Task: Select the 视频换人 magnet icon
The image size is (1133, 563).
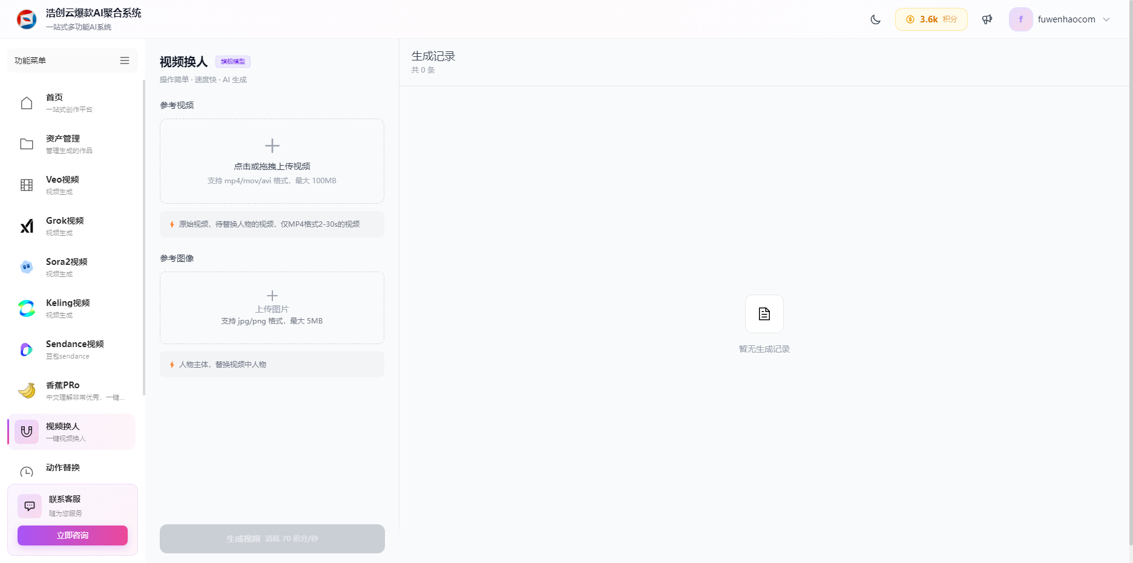Action: pos(27,432)
